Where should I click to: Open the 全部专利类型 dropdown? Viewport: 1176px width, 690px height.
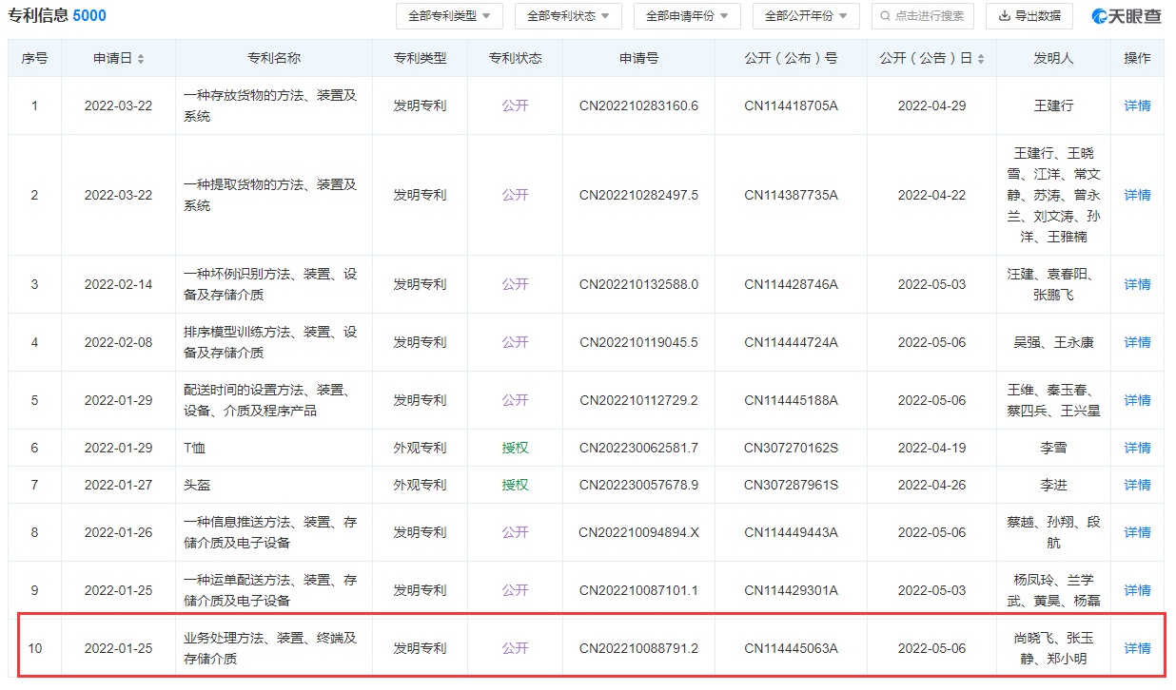click(x=448, y=16)
